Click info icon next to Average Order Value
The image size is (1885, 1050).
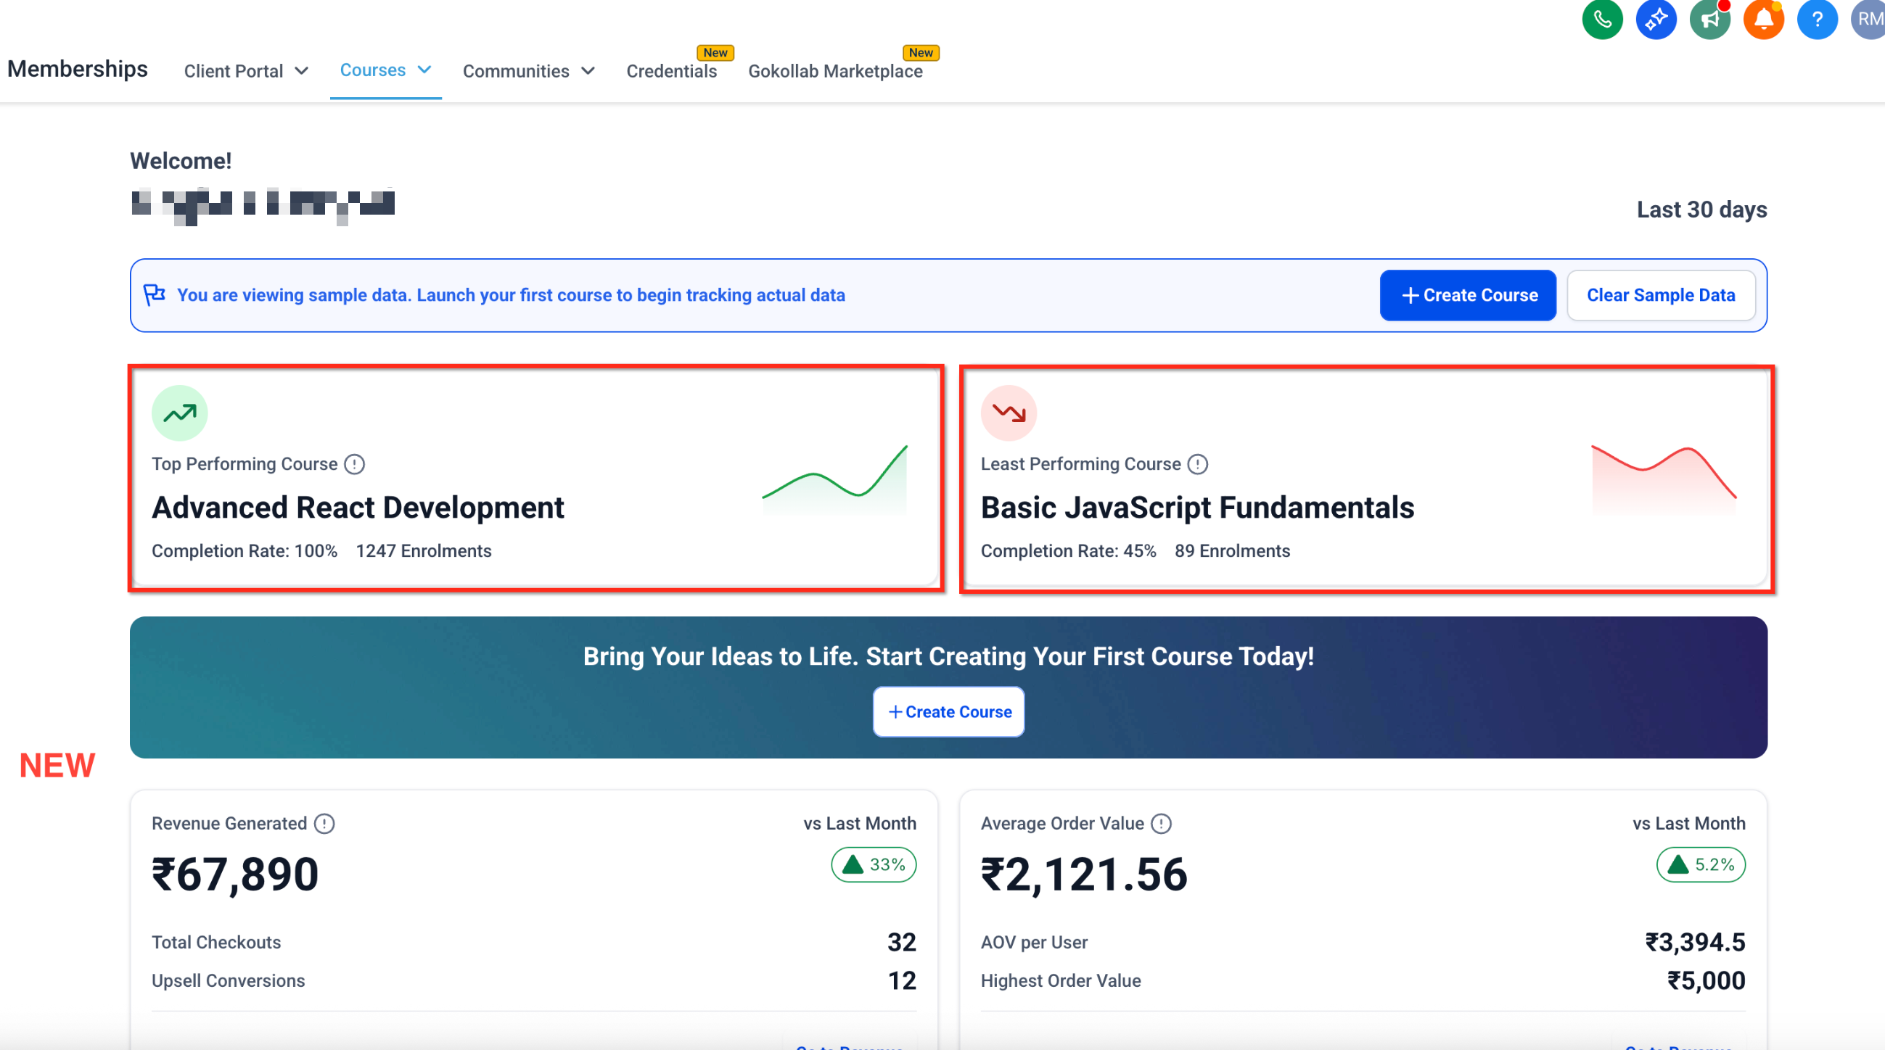1162,824
